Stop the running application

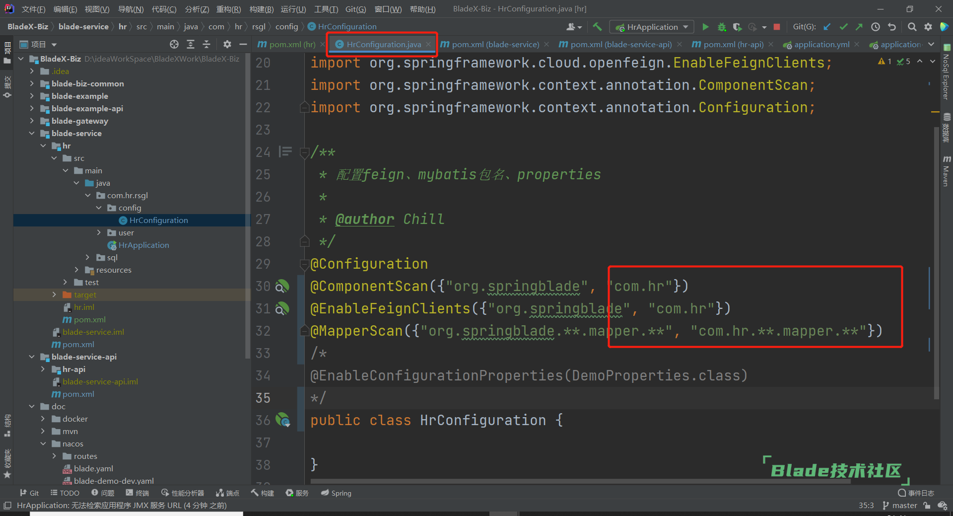(x=777, y=27)
